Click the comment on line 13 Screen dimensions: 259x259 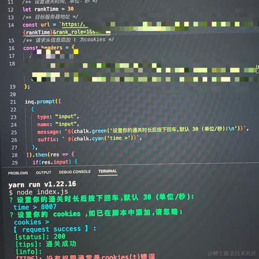coord(50,17)
